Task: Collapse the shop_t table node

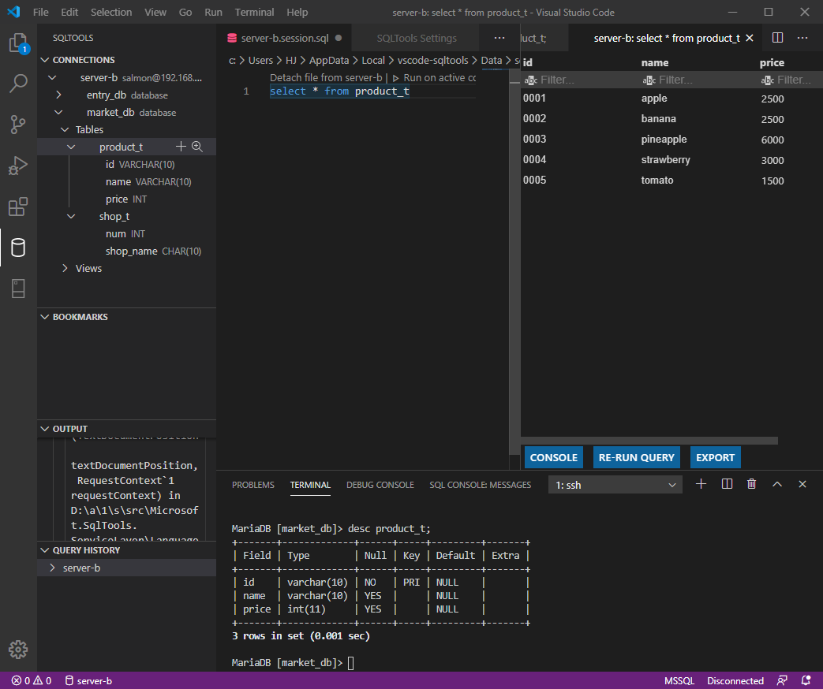Action: 71,216
